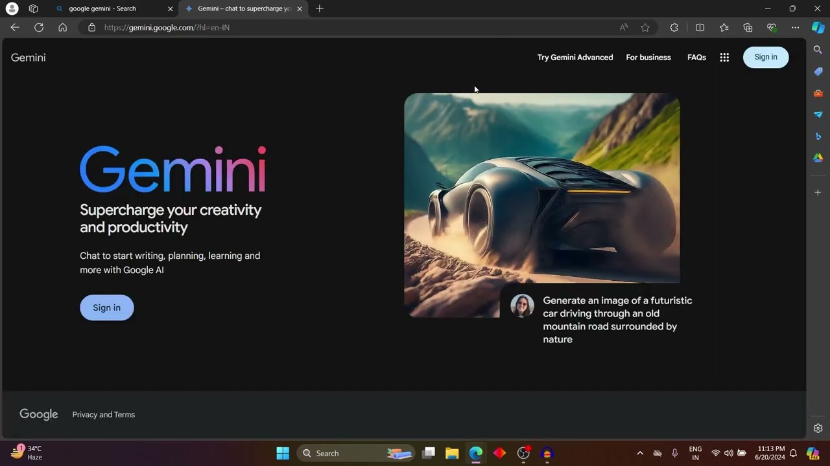Click the Read aloud icon in address bar
This screenshot has width=830, height=466.
coord(624,27)
